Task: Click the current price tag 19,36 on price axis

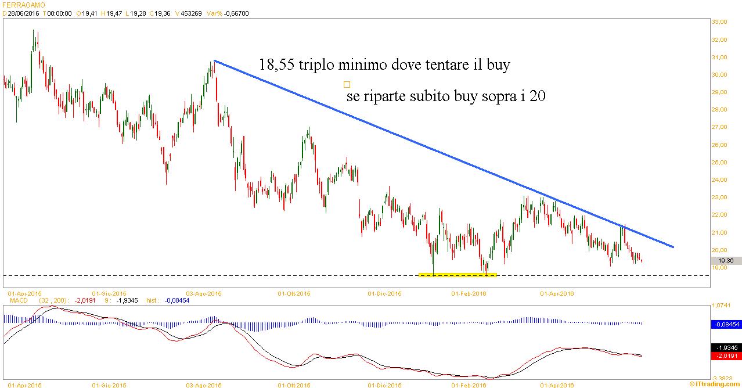Action: tap(726, 261)
